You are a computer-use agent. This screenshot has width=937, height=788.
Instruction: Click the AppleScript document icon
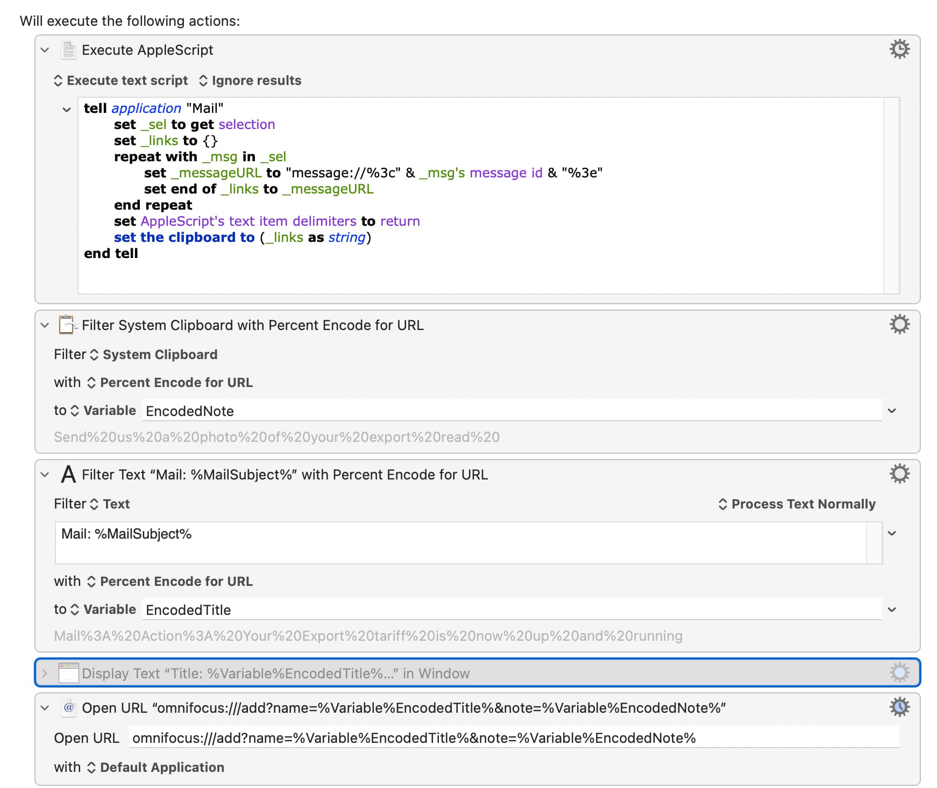click(68, 49)
